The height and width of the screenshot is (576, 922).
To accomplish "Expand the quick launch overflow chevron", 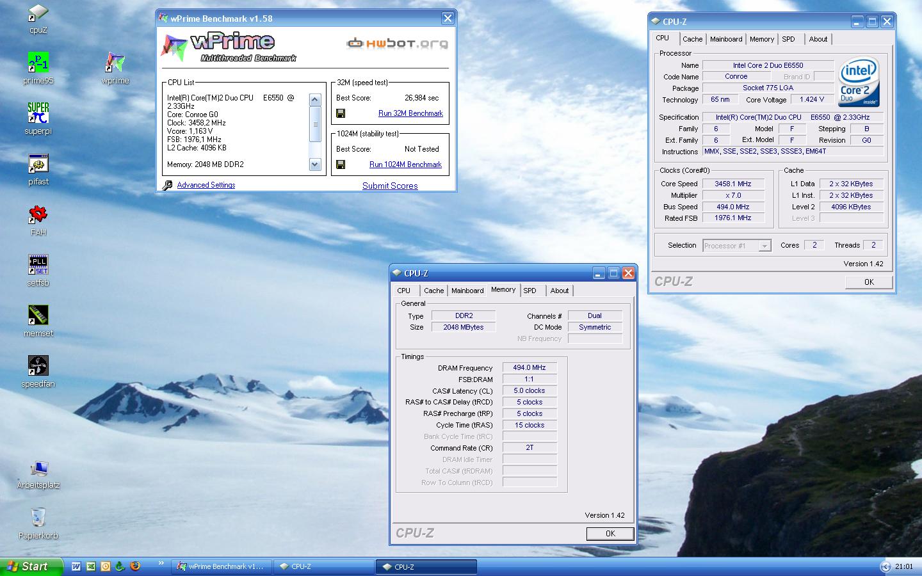I will click(x=161, y=564).
